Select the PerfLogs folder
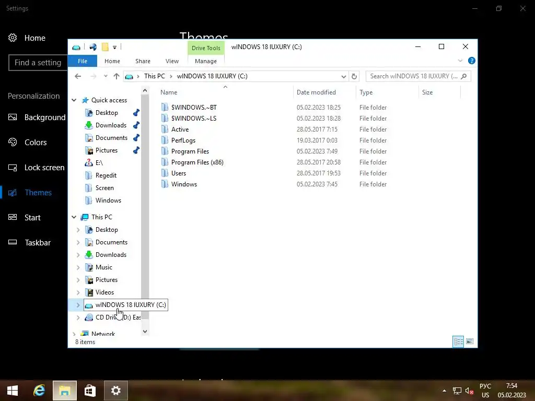 tap(183, 140)
